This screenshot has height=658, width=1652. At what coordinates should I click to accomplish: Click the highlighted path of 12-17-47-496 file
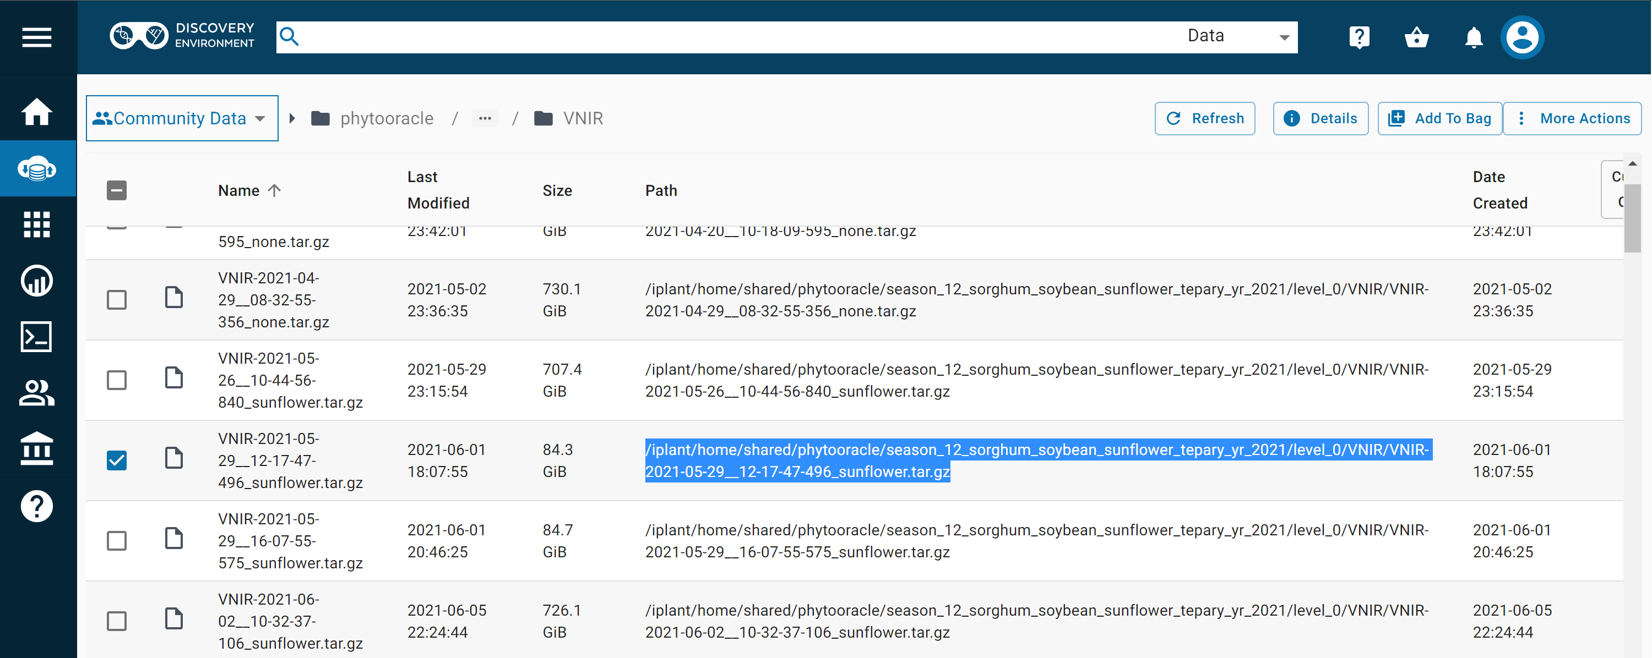[1038, 460]
